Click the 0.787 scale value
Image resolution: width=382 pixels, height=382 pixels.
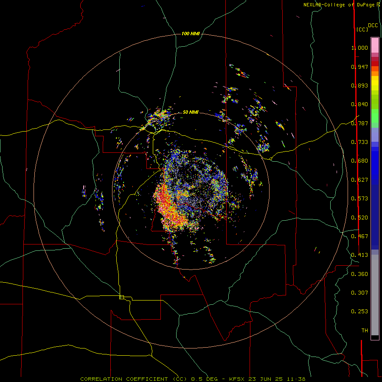pos(360,123)
